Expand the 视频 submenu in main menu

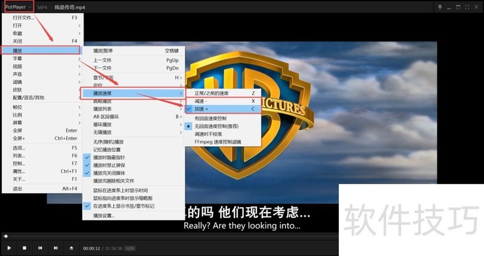42,66
